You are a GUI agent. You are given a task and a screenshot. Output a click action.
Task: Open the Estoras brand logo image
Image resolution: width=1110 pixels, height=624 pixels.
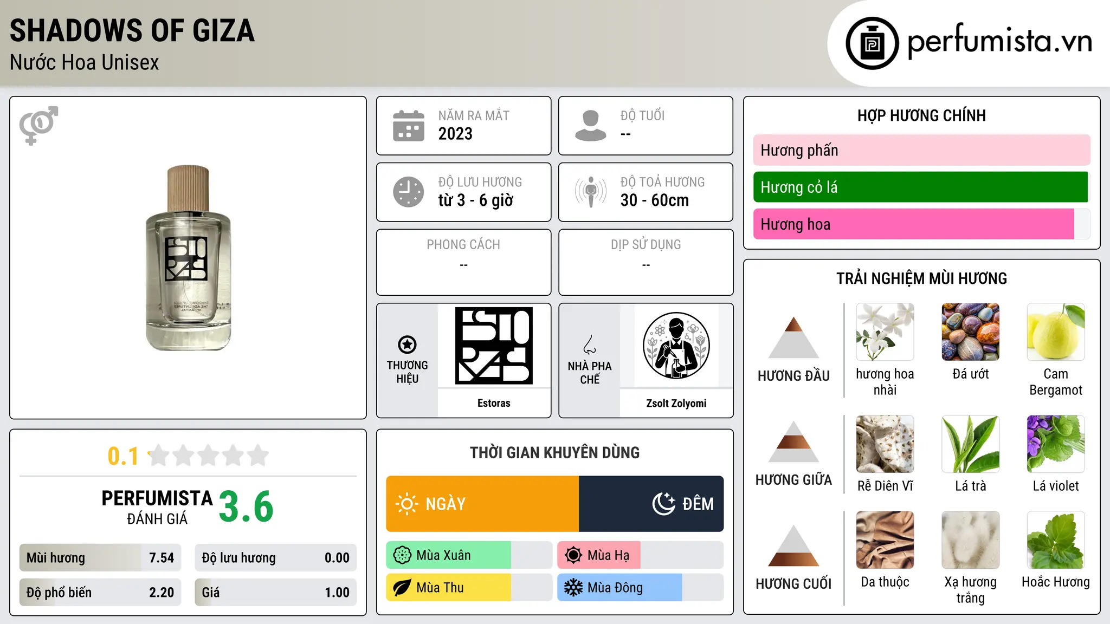click(x=494, y=346)
